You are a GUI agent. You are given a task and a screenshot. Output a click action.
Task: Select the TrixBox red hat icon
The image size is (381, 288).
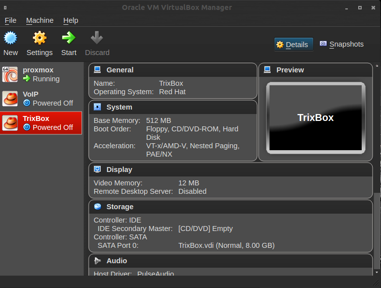tap(10, 123)
